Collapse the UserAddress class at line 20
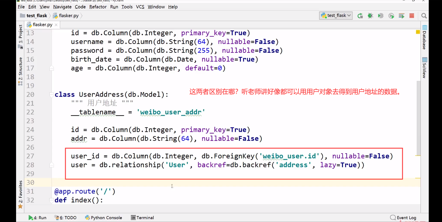This screenshot has height=222, width=442. click(51, 94)
